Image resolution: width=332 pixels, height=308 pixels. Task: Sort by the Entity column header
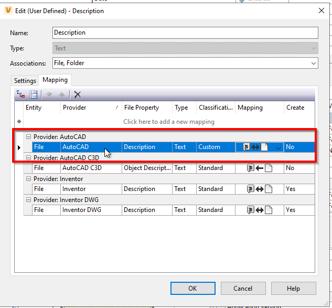42,108
